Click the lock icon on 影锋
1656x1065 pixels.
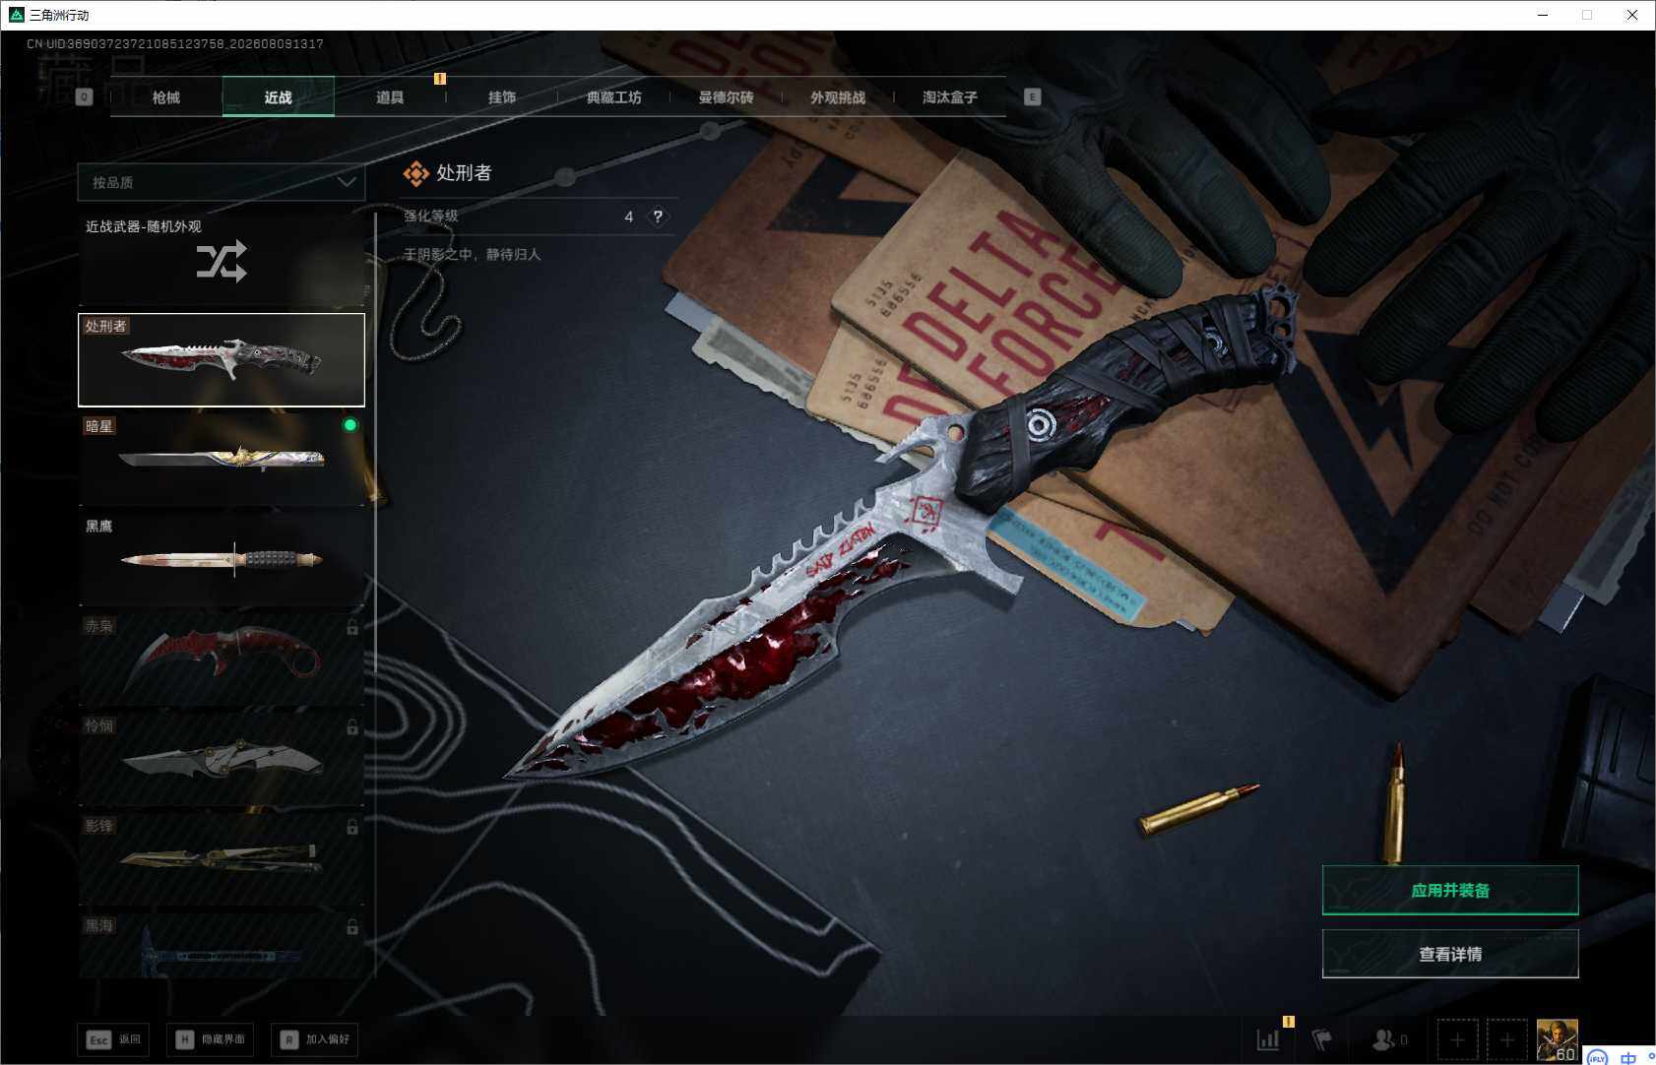pos(352,828)
